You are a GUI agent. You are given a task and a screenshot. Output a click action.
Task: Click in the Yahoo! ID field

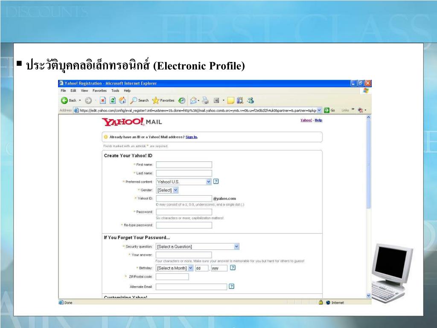click(184, 199)
